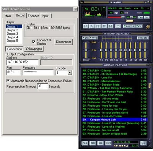Toggle Repeat mode button in Winamp
Image resolution: width=153 pixels, height=151 pixels.
[139, 26]
